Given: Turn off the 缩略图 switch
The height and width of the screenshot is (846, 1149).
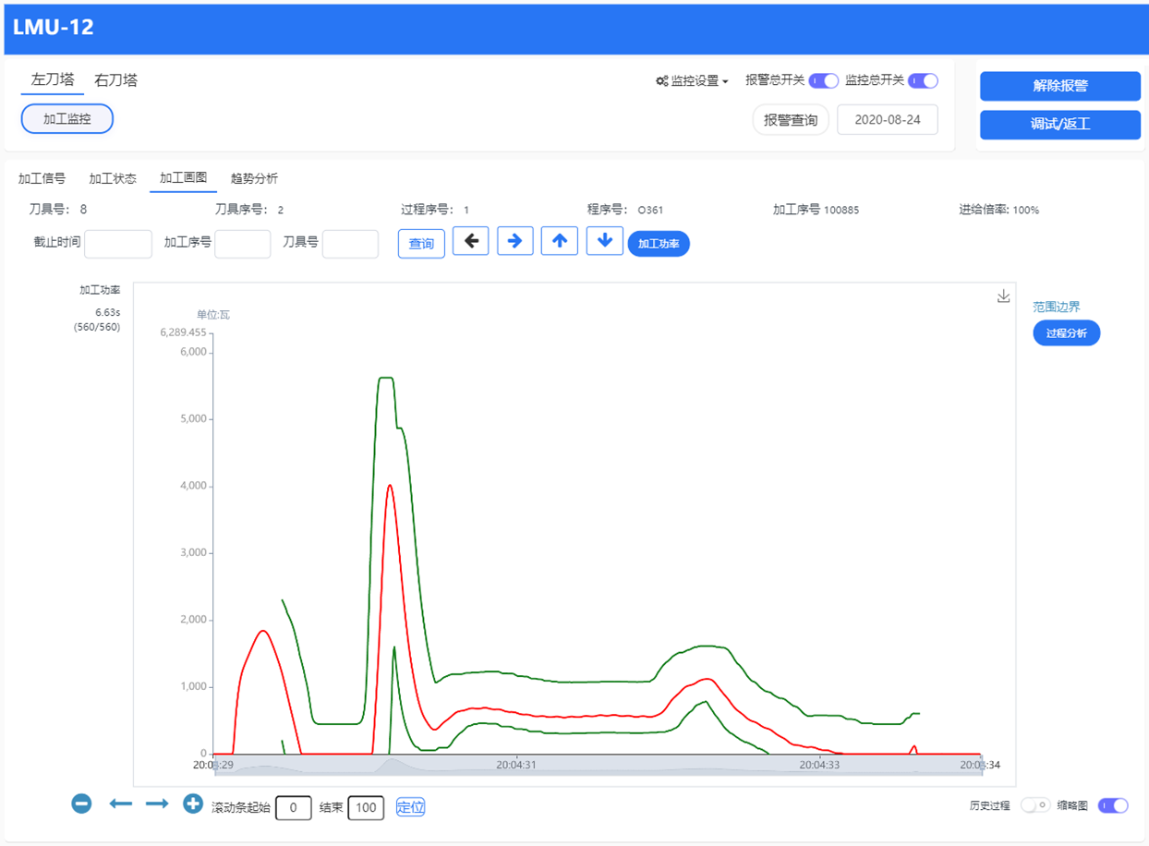Looking at the screenshot, I should (x=1113, y=805).
